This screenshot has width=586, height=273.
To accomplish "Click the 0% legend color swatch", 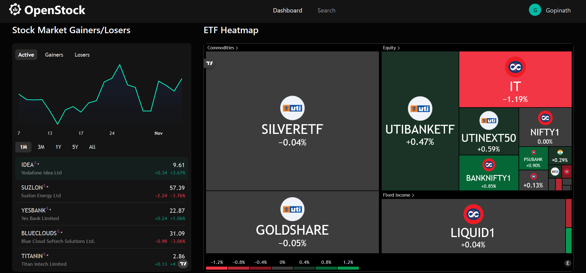I will [282, 268].
